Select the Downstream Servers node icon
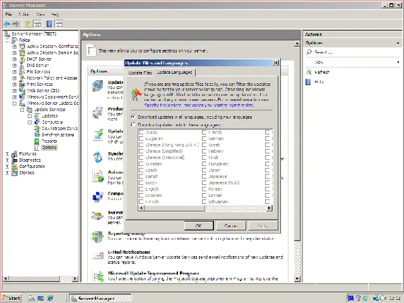Viewport: 404px width, 303px height. click(x=37, y=128)
